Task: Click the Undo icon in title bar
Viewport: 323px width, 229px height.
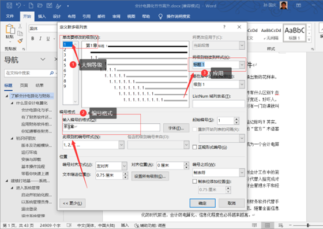Action: point(18,6)
